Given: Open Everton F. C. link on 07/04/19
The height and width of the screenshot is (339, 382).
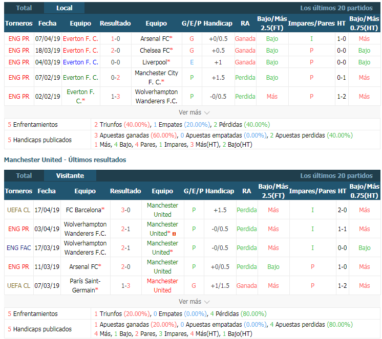Looking at the screenshot, I should (x=80, y=39).
